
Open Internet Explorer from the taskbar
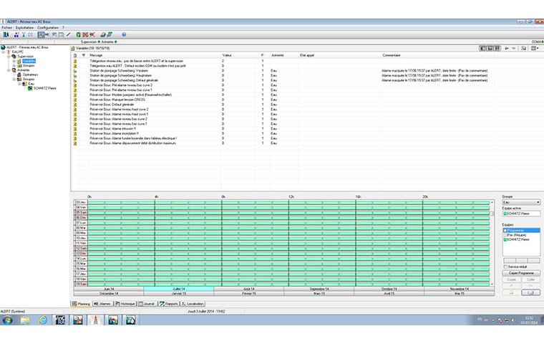43,320
